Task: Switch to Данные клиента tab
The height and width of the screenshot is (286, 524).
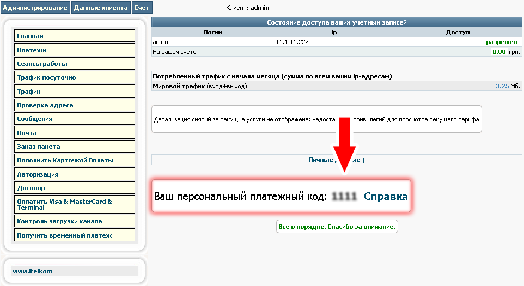Action: (x=101, y=8)
